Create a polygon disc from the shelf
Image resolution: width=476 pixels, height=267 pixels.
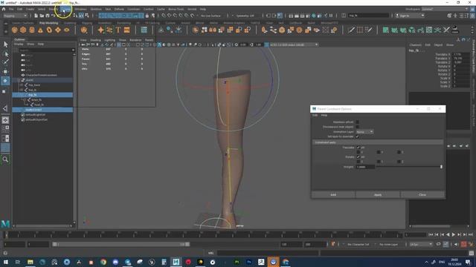tap(66, 30)
